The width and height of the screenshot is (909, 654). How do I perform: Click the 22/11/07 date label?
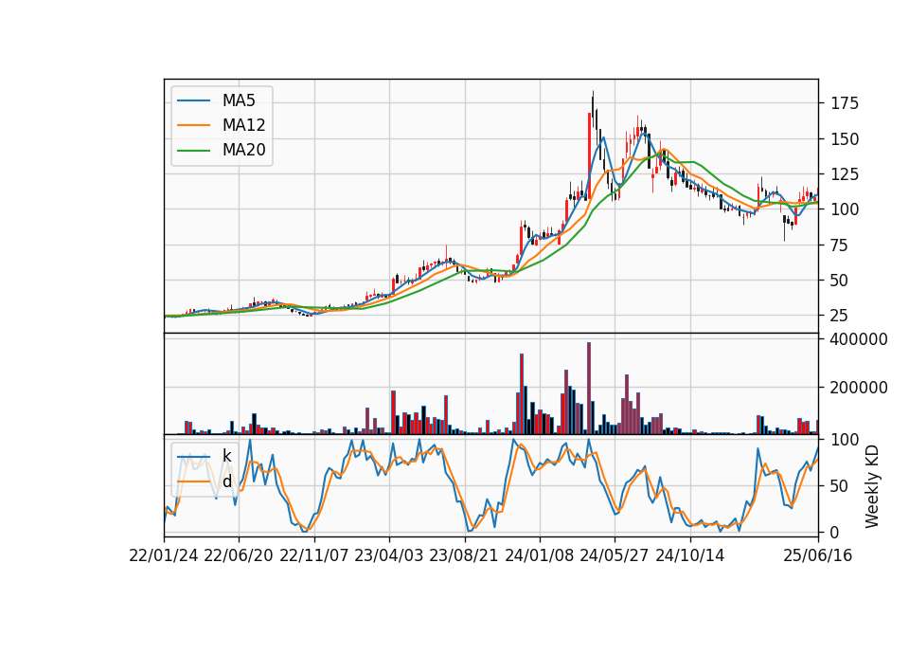(x=314, y=556)
